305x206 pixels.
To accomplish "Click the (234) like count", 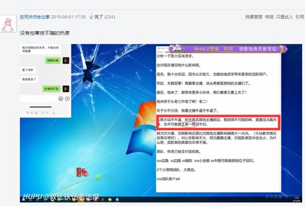I will 110,17.
